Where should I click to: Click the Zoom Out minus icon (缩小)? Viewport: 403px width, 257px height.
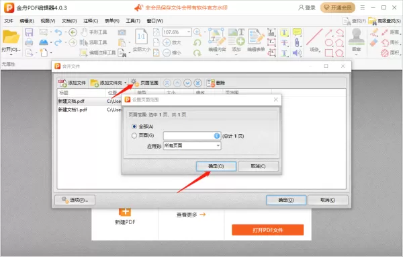pyautogui.click(x=172, y=52)
